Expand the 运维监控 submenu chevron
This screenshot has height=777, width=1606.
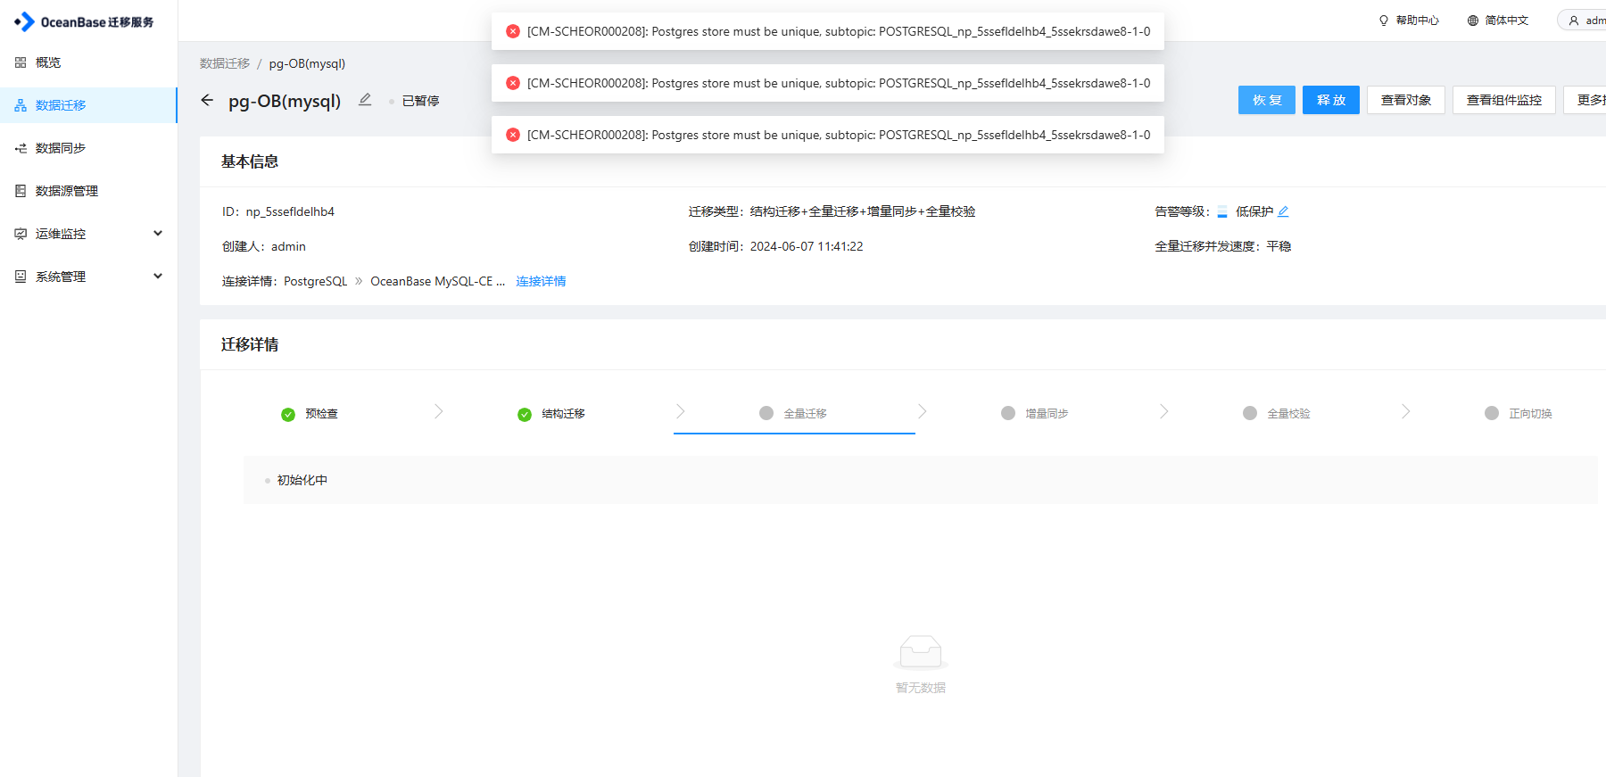tap(158, 234)
